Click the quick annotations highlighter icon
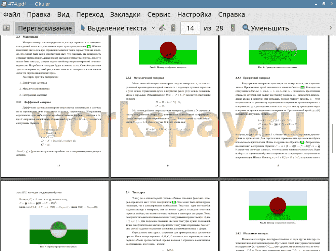This screenshot has height=251, width=336. 162,28
